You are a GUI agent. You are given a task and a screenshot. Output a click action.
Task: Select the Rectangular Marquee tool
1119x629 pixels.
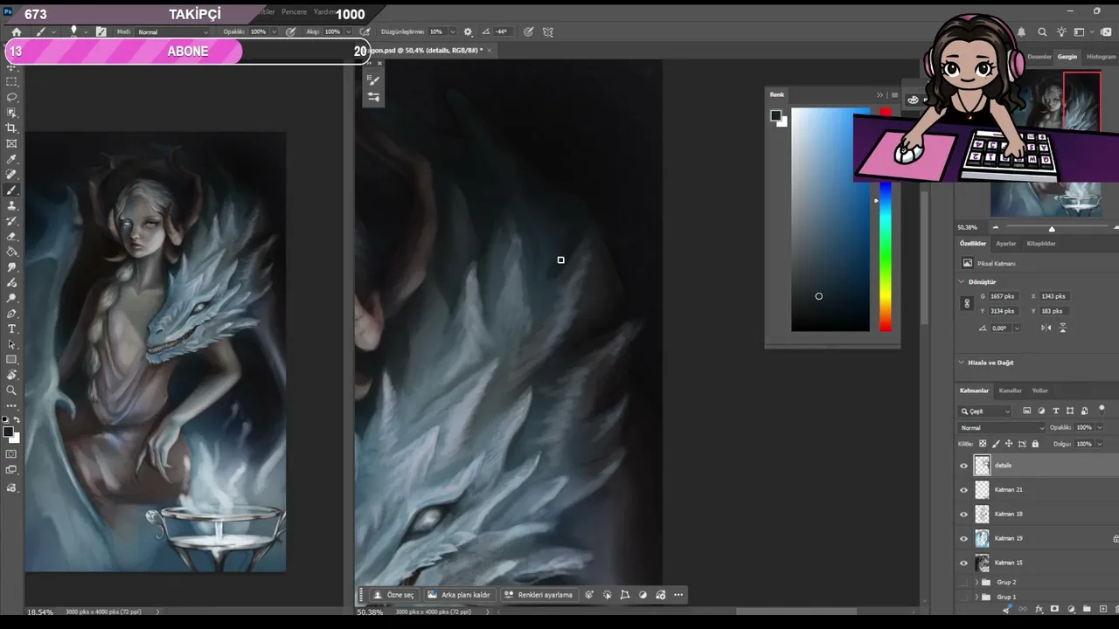[11, 81]
